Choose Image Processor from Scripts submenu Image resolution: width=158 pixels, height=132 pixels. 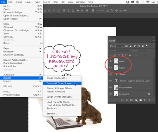pos(62,78)
